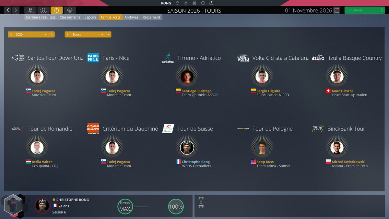This screenshot has width=389, height=219.
Task: Select next year with right chevron
Action: [52, 34]
